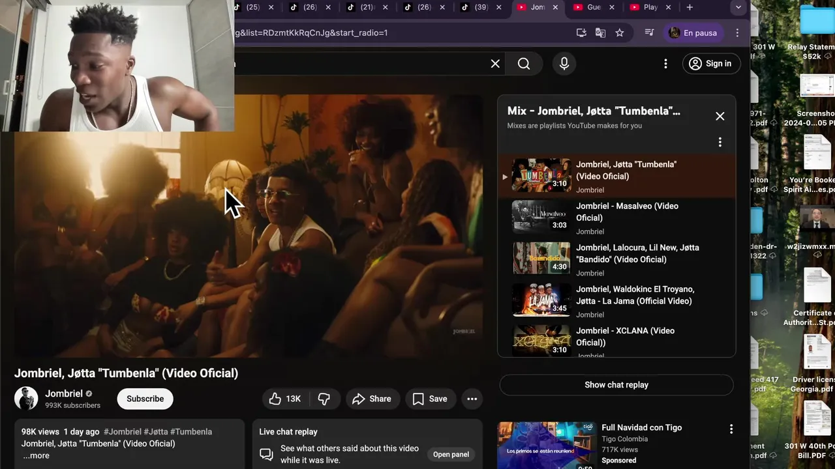This screenshot has width=835, height=469.
Task: Switch to the YouTube tab labeled Gue
Action: [594, 7]
